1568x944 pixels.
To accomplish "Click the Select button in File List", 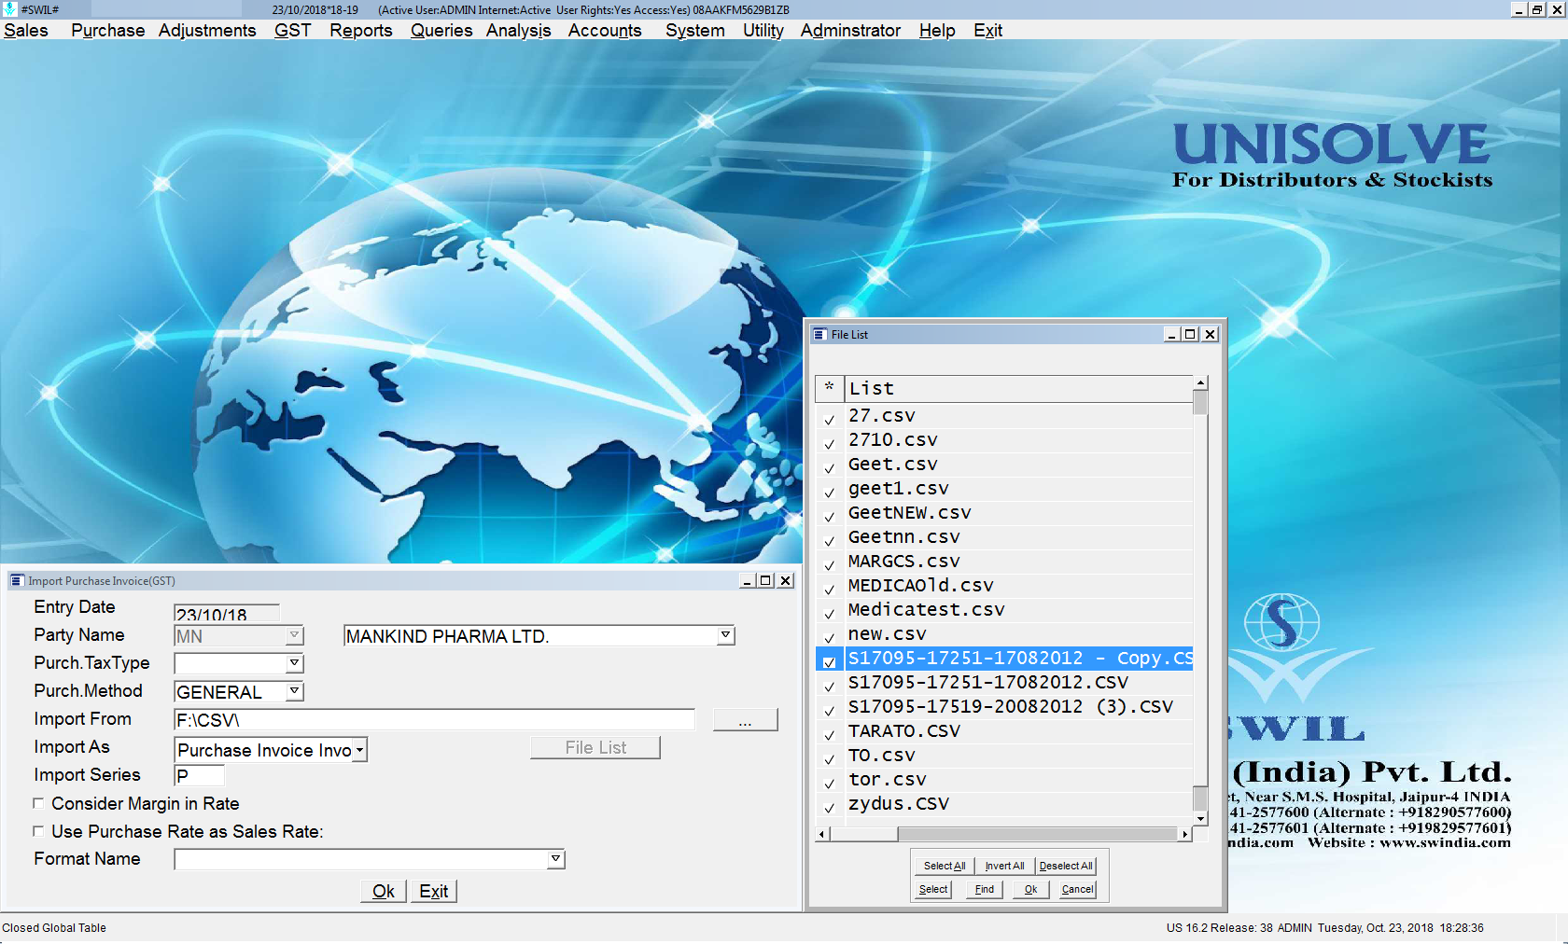I will coord(933,889).
